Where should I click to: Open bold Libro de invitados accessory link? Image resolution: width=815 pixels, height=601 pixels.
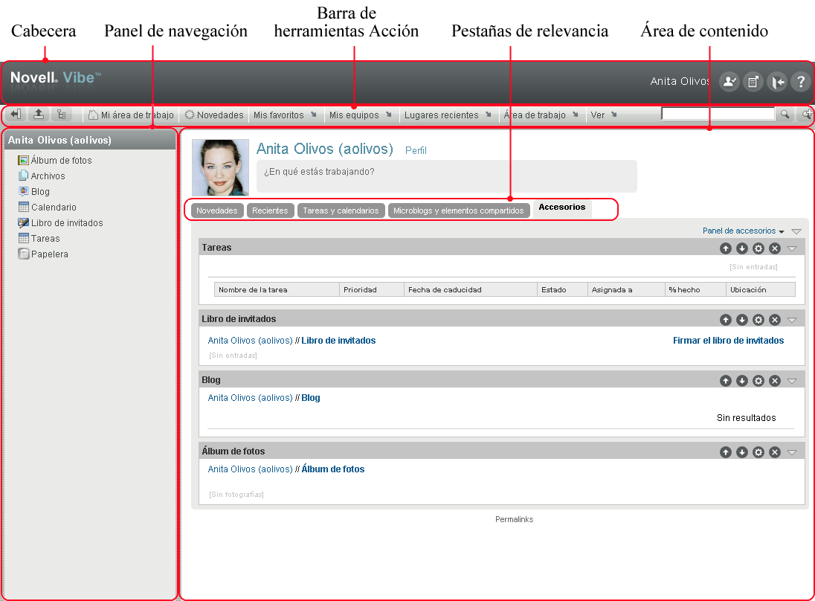tap(338, 341)
